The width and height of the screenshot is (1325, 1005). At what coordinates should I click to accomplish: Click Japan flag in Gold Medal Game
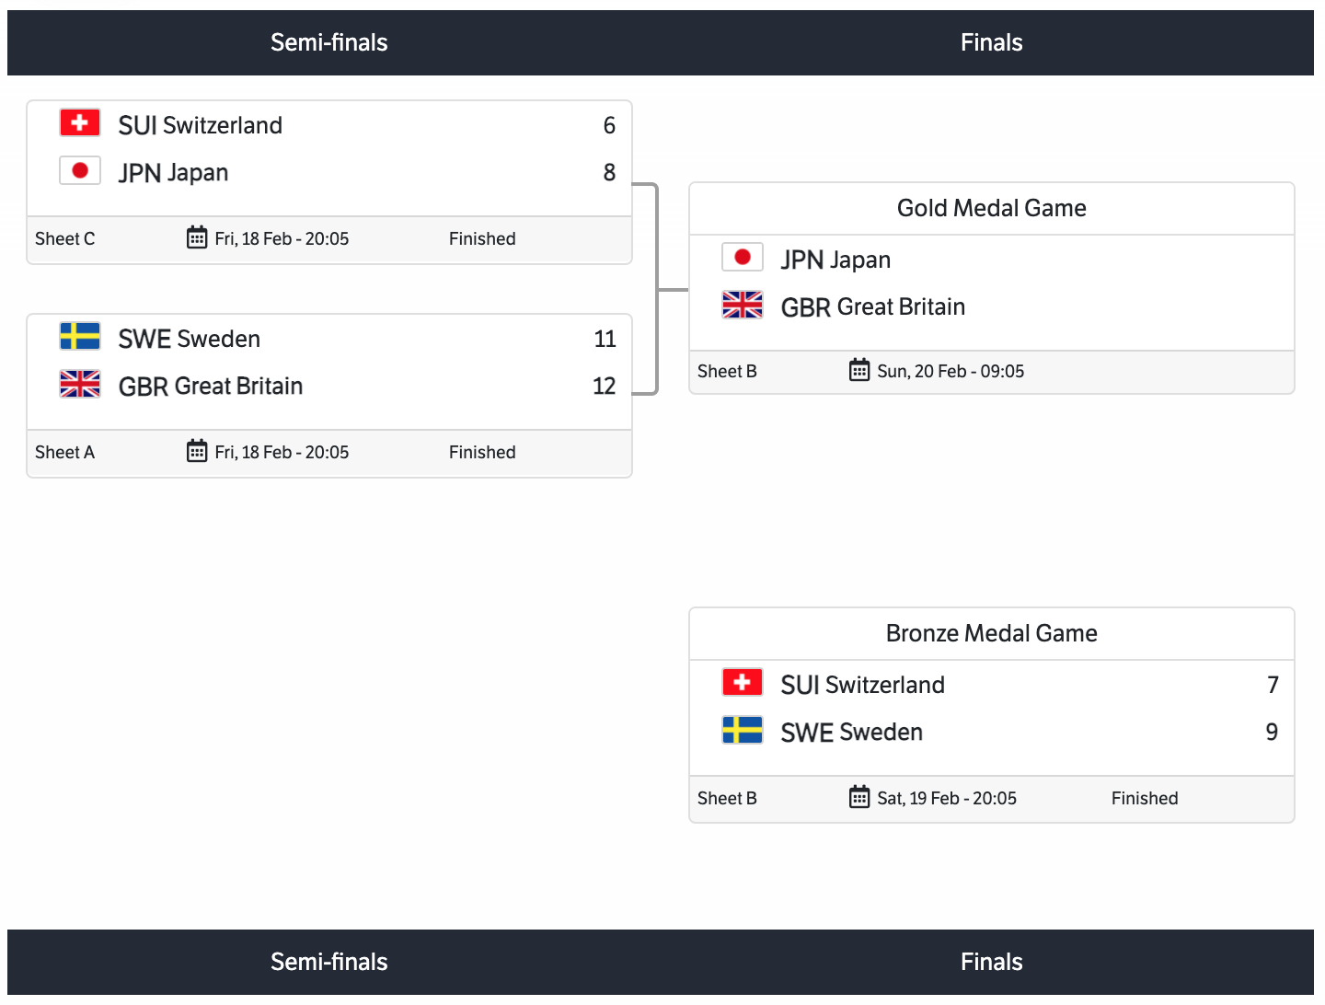[743, 258]
